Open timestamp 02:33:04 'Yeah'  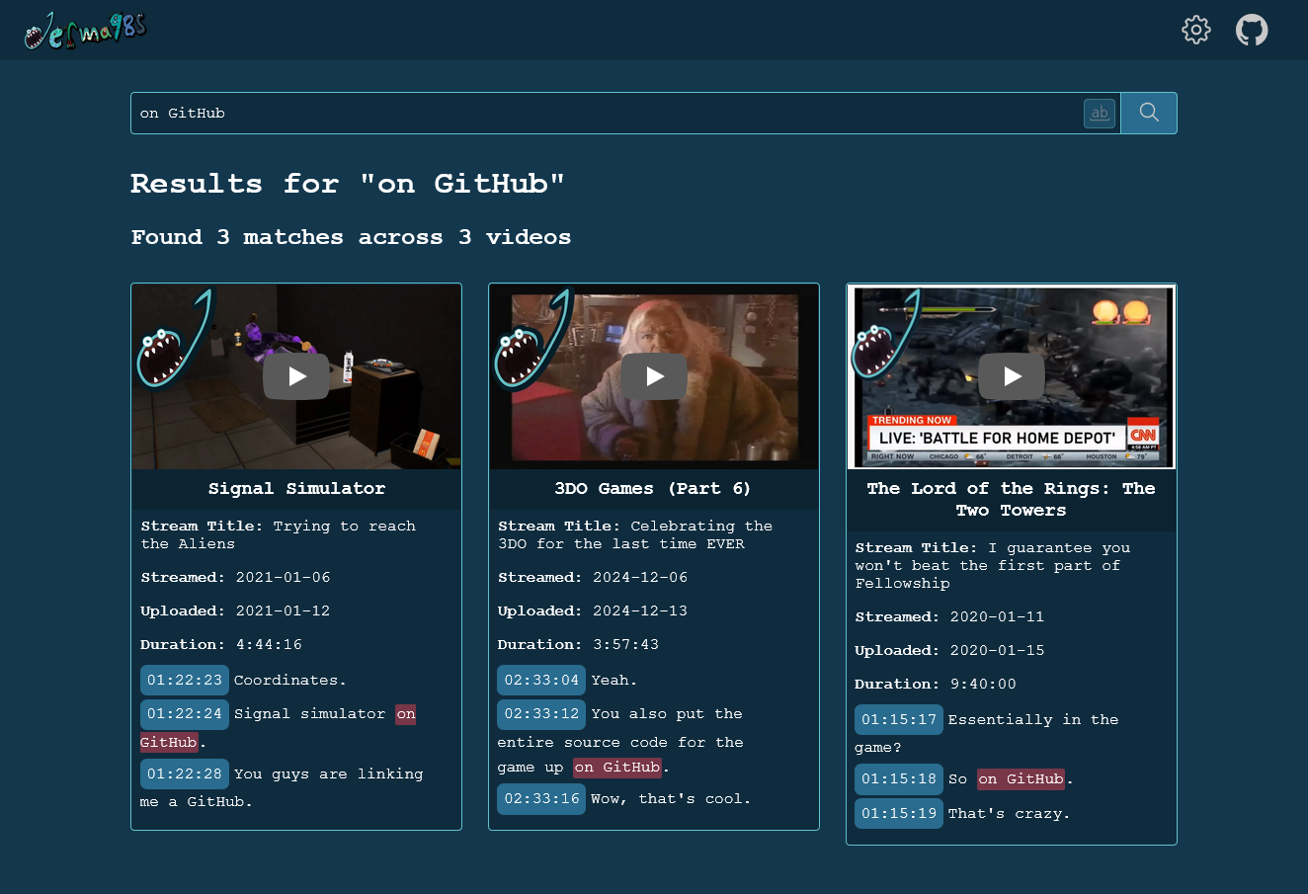[540, 680]
